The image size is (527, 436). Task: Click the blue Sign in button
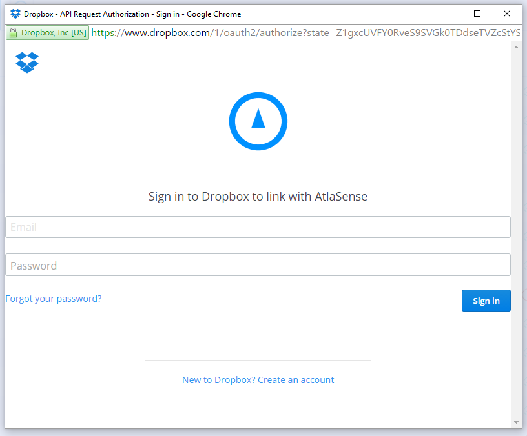click(x=486, y=301)
